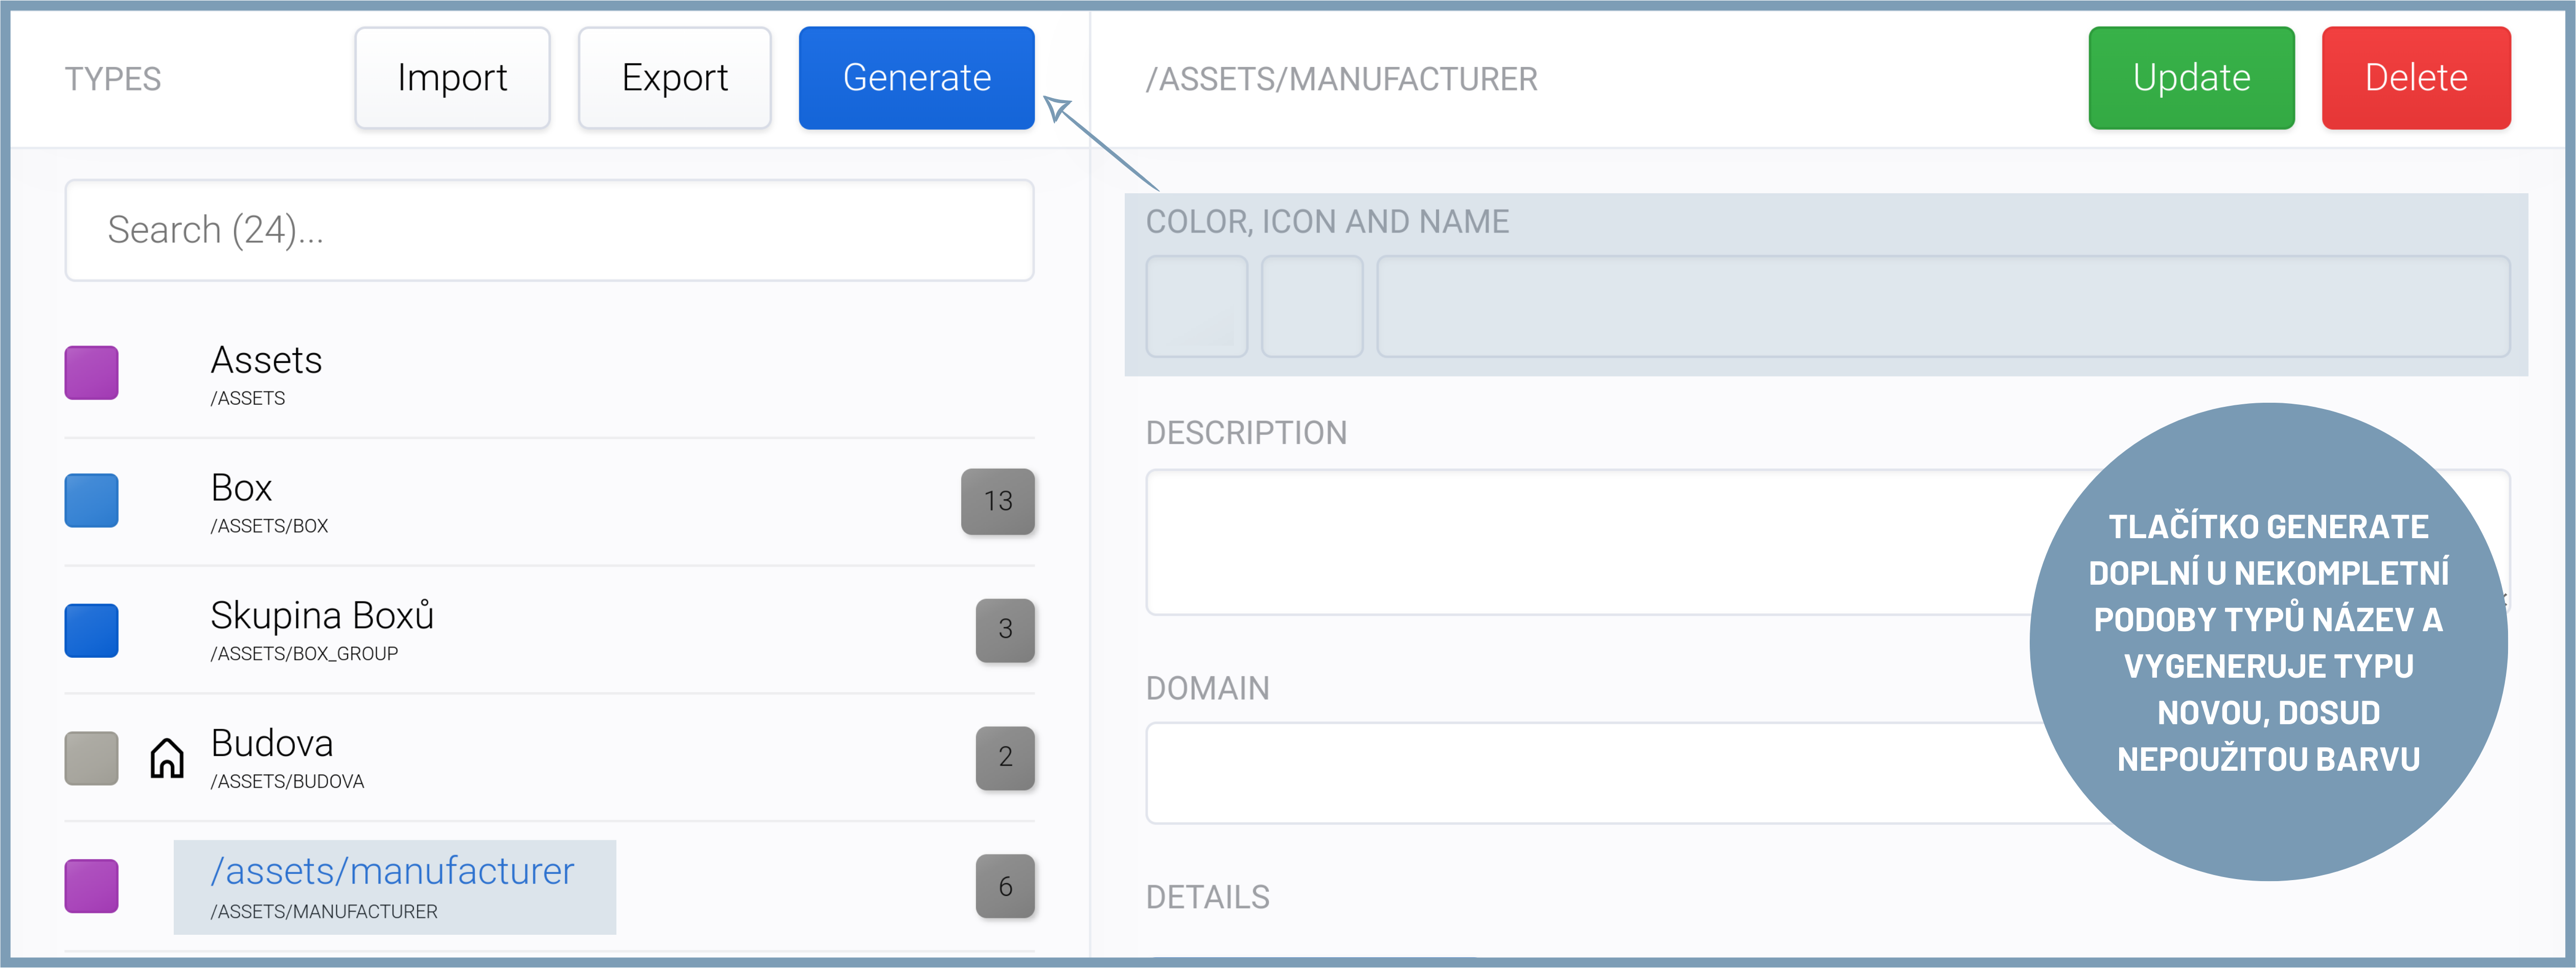Select the Skupina Boxů type
Image resolution: width=2576 pixels, height=968 pixels.
click(x=322, y=628)
